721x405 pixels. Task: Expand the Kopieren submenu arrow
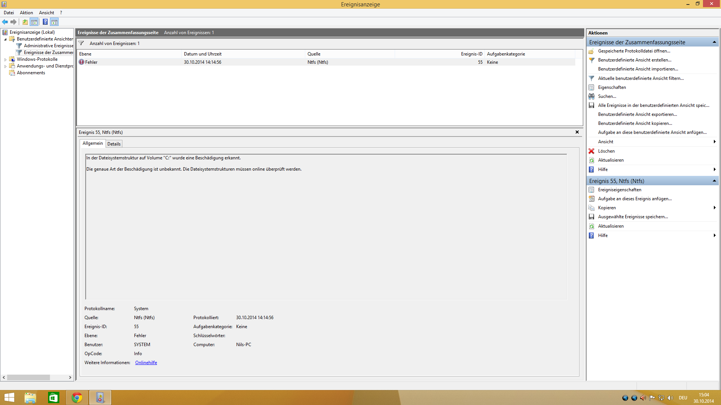(714, 208)
